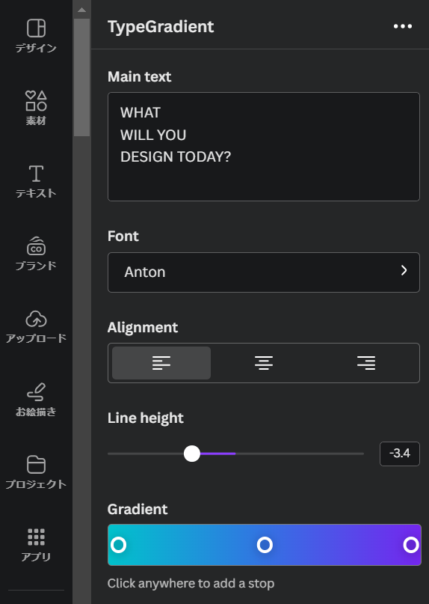Select center text alignment
429x604 pixels.
click(264, 363)
